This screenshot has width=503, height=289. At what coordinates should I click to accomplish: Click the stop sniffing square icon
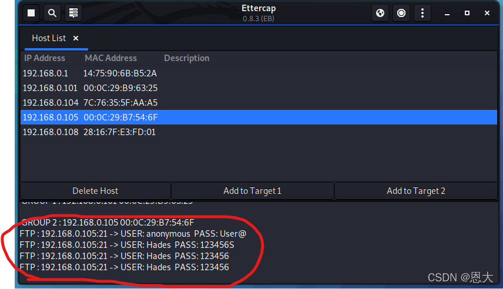31,12
